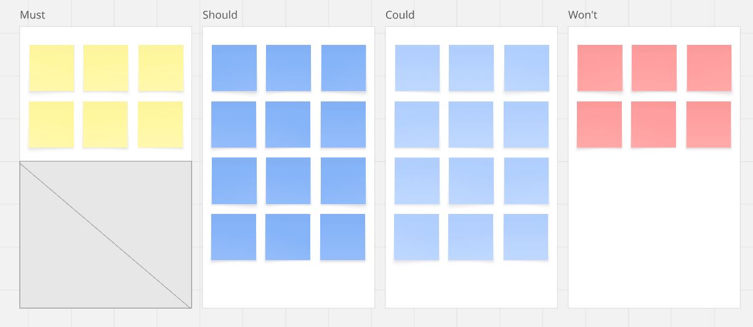Click bottom-left light blue sticky in Could
This screenshot has height=327, width=753.
(416, 237)
